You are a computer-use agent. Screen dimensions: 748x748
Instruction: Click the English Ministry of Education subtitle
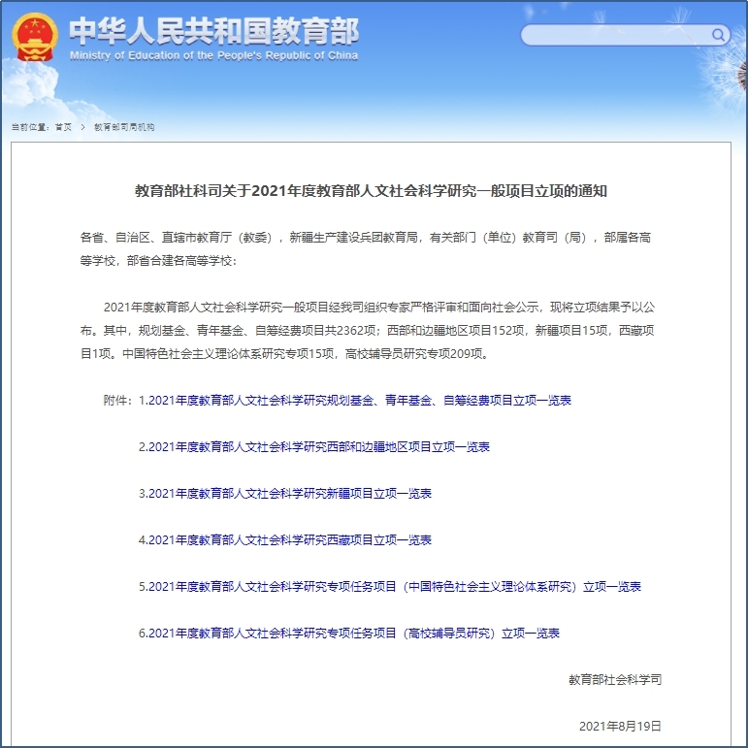(213, 56)
